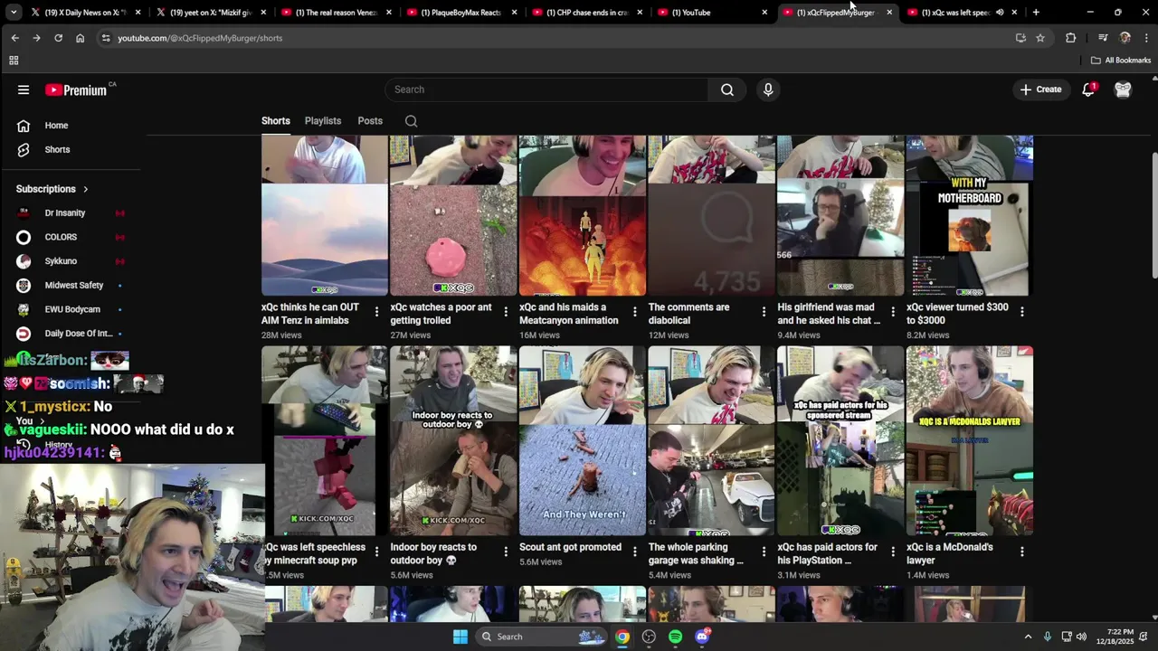The image size is (1158, 651).
Task: Click the YouTube Premium logo
Action: pos(77,90)
